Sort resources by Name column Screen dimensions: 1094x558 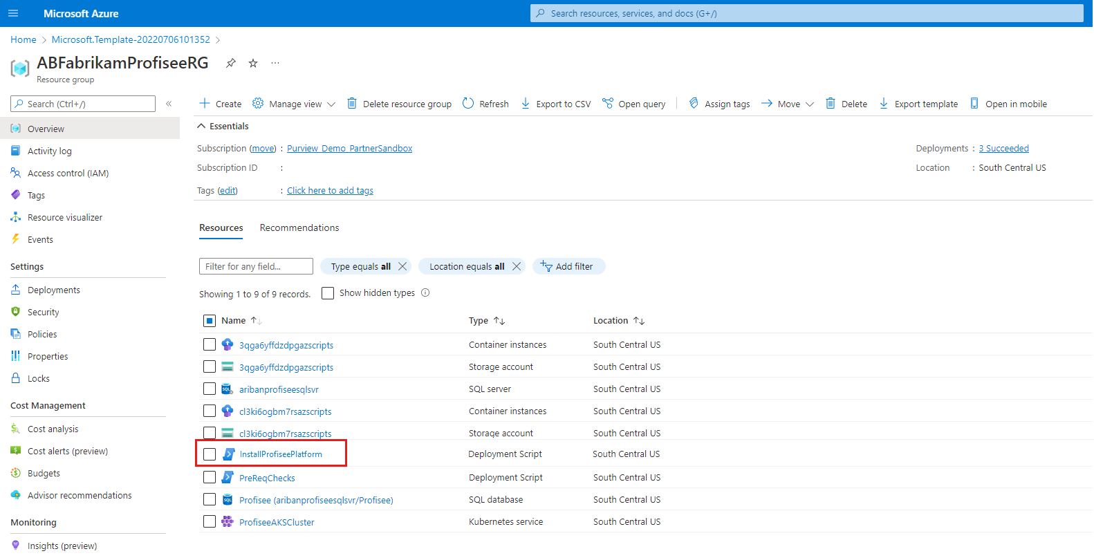241,321
